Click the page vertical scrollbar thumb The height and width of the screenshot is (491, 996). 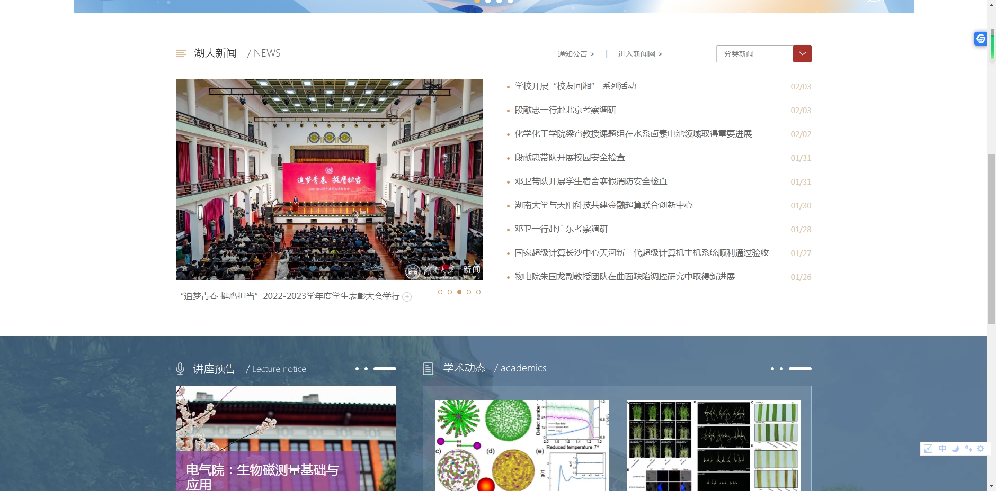click(x=991, y=238)
